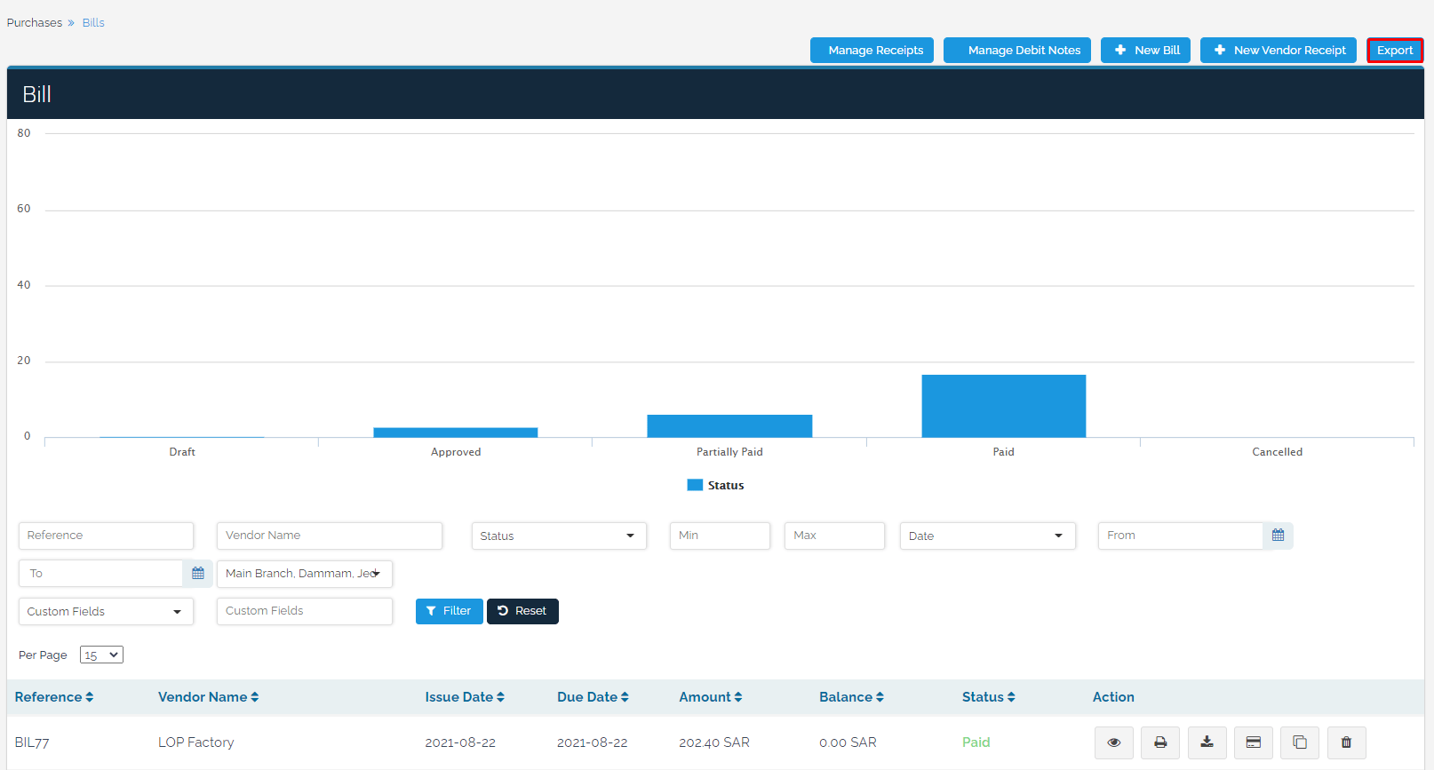Sort table by Status column arrows
This screenshot has height=770, width=1434.
click(x=1011, y=697)
